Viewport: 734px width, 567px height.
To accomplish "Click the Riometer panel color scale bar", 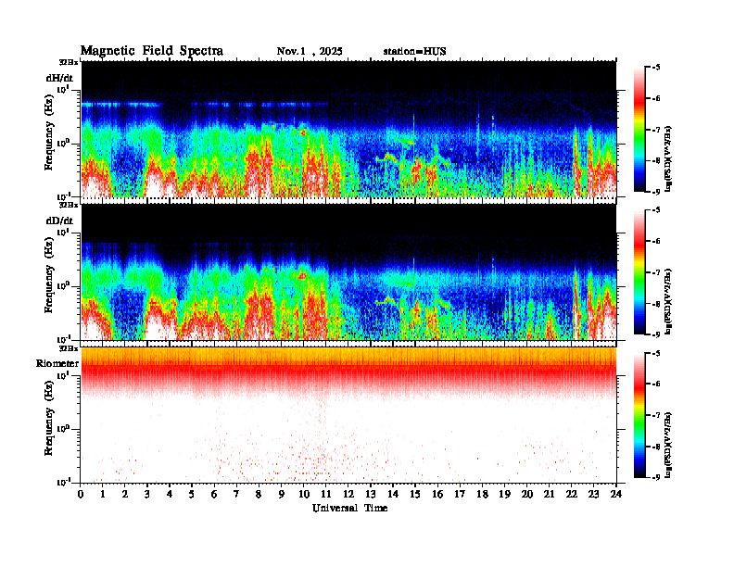I will (x=639, y=415).
